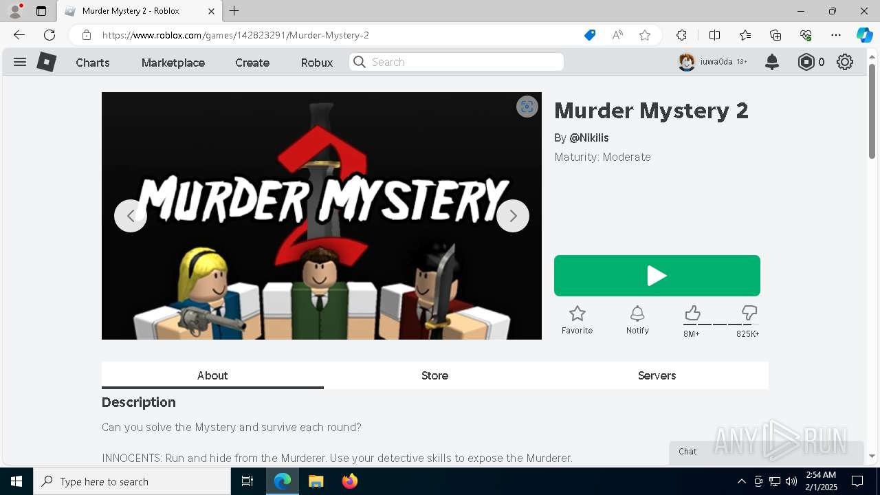Open creator @Nikilis profile
880x495 pixels.
(589, 137)
